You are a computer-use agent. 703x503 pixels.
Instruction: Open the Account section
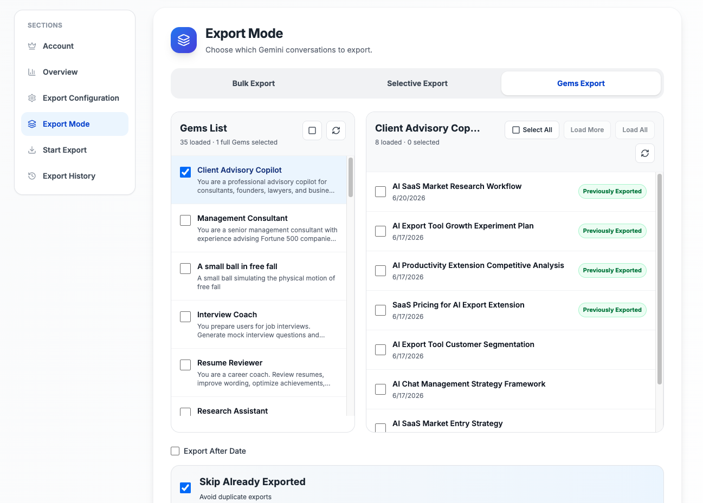coord(75,46)
